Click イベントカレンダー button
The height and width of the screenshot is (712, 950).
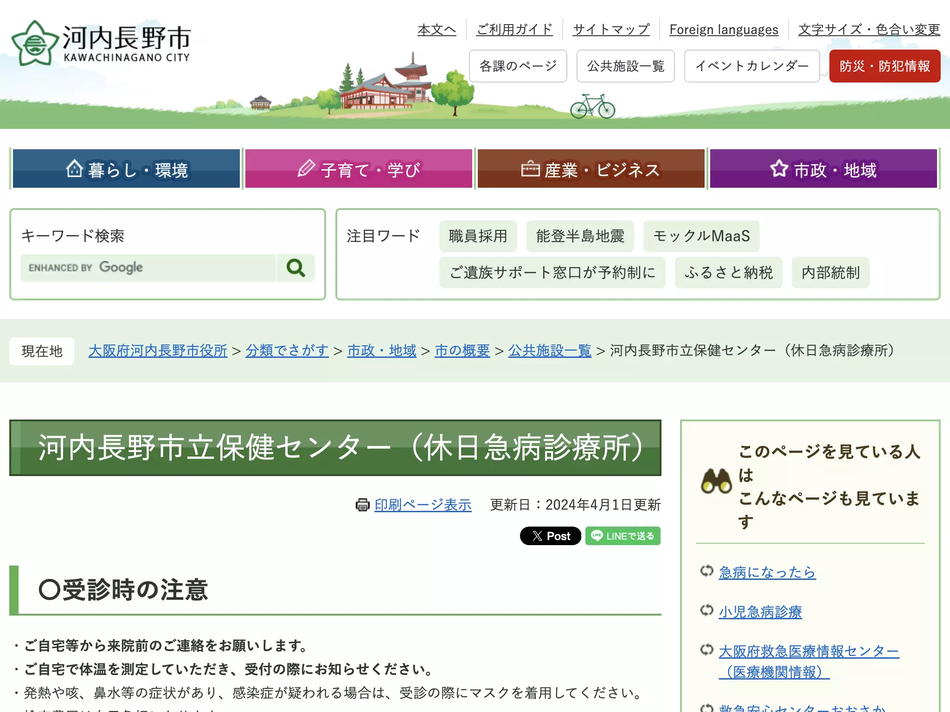(752, 66)
